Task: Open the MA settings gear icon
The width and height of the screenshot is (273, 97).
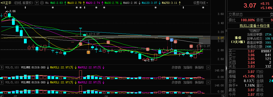Action: [x=42, y=3]
